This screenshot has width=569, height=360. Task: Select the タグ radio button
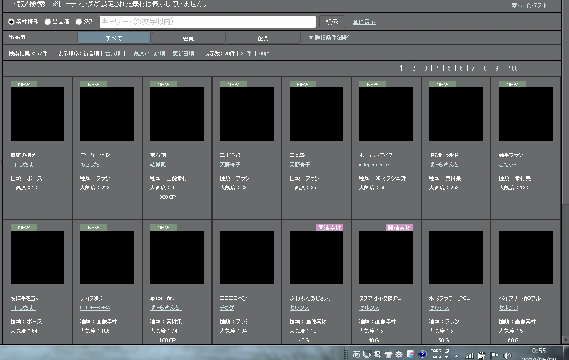pos(79,22)
